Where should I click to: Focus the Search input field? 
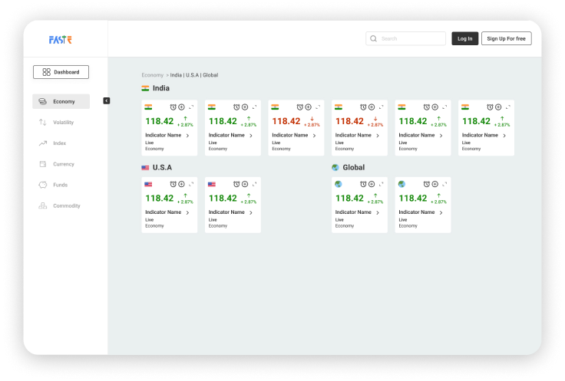(406, 38)
